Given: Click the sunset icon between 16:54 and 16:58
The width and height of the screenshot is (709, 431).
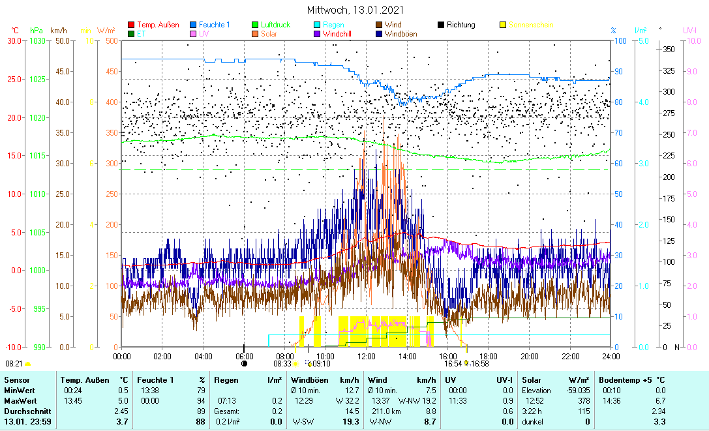Looking at the screenshot, I should [x=466, y=364].
